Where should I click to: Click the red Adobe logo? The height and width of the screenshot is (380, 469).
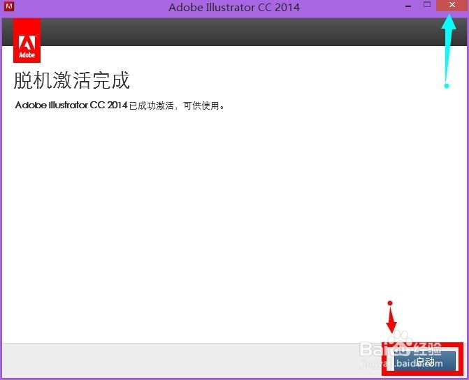pyautogui.click(x=27, y=41)
